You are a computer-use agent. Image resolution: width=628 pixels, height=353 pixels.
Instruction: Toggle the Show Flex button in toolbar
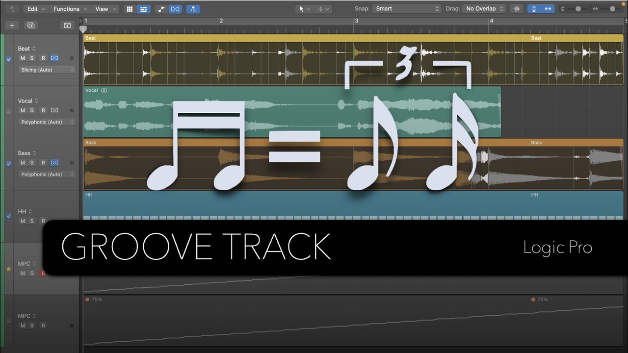tap(175, 9)
